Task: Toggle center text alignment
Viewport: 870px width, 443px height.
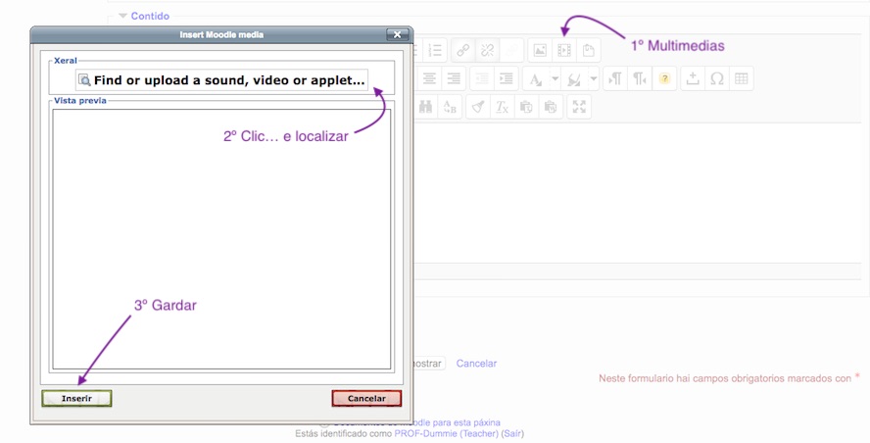Action: tap(429, 79)
